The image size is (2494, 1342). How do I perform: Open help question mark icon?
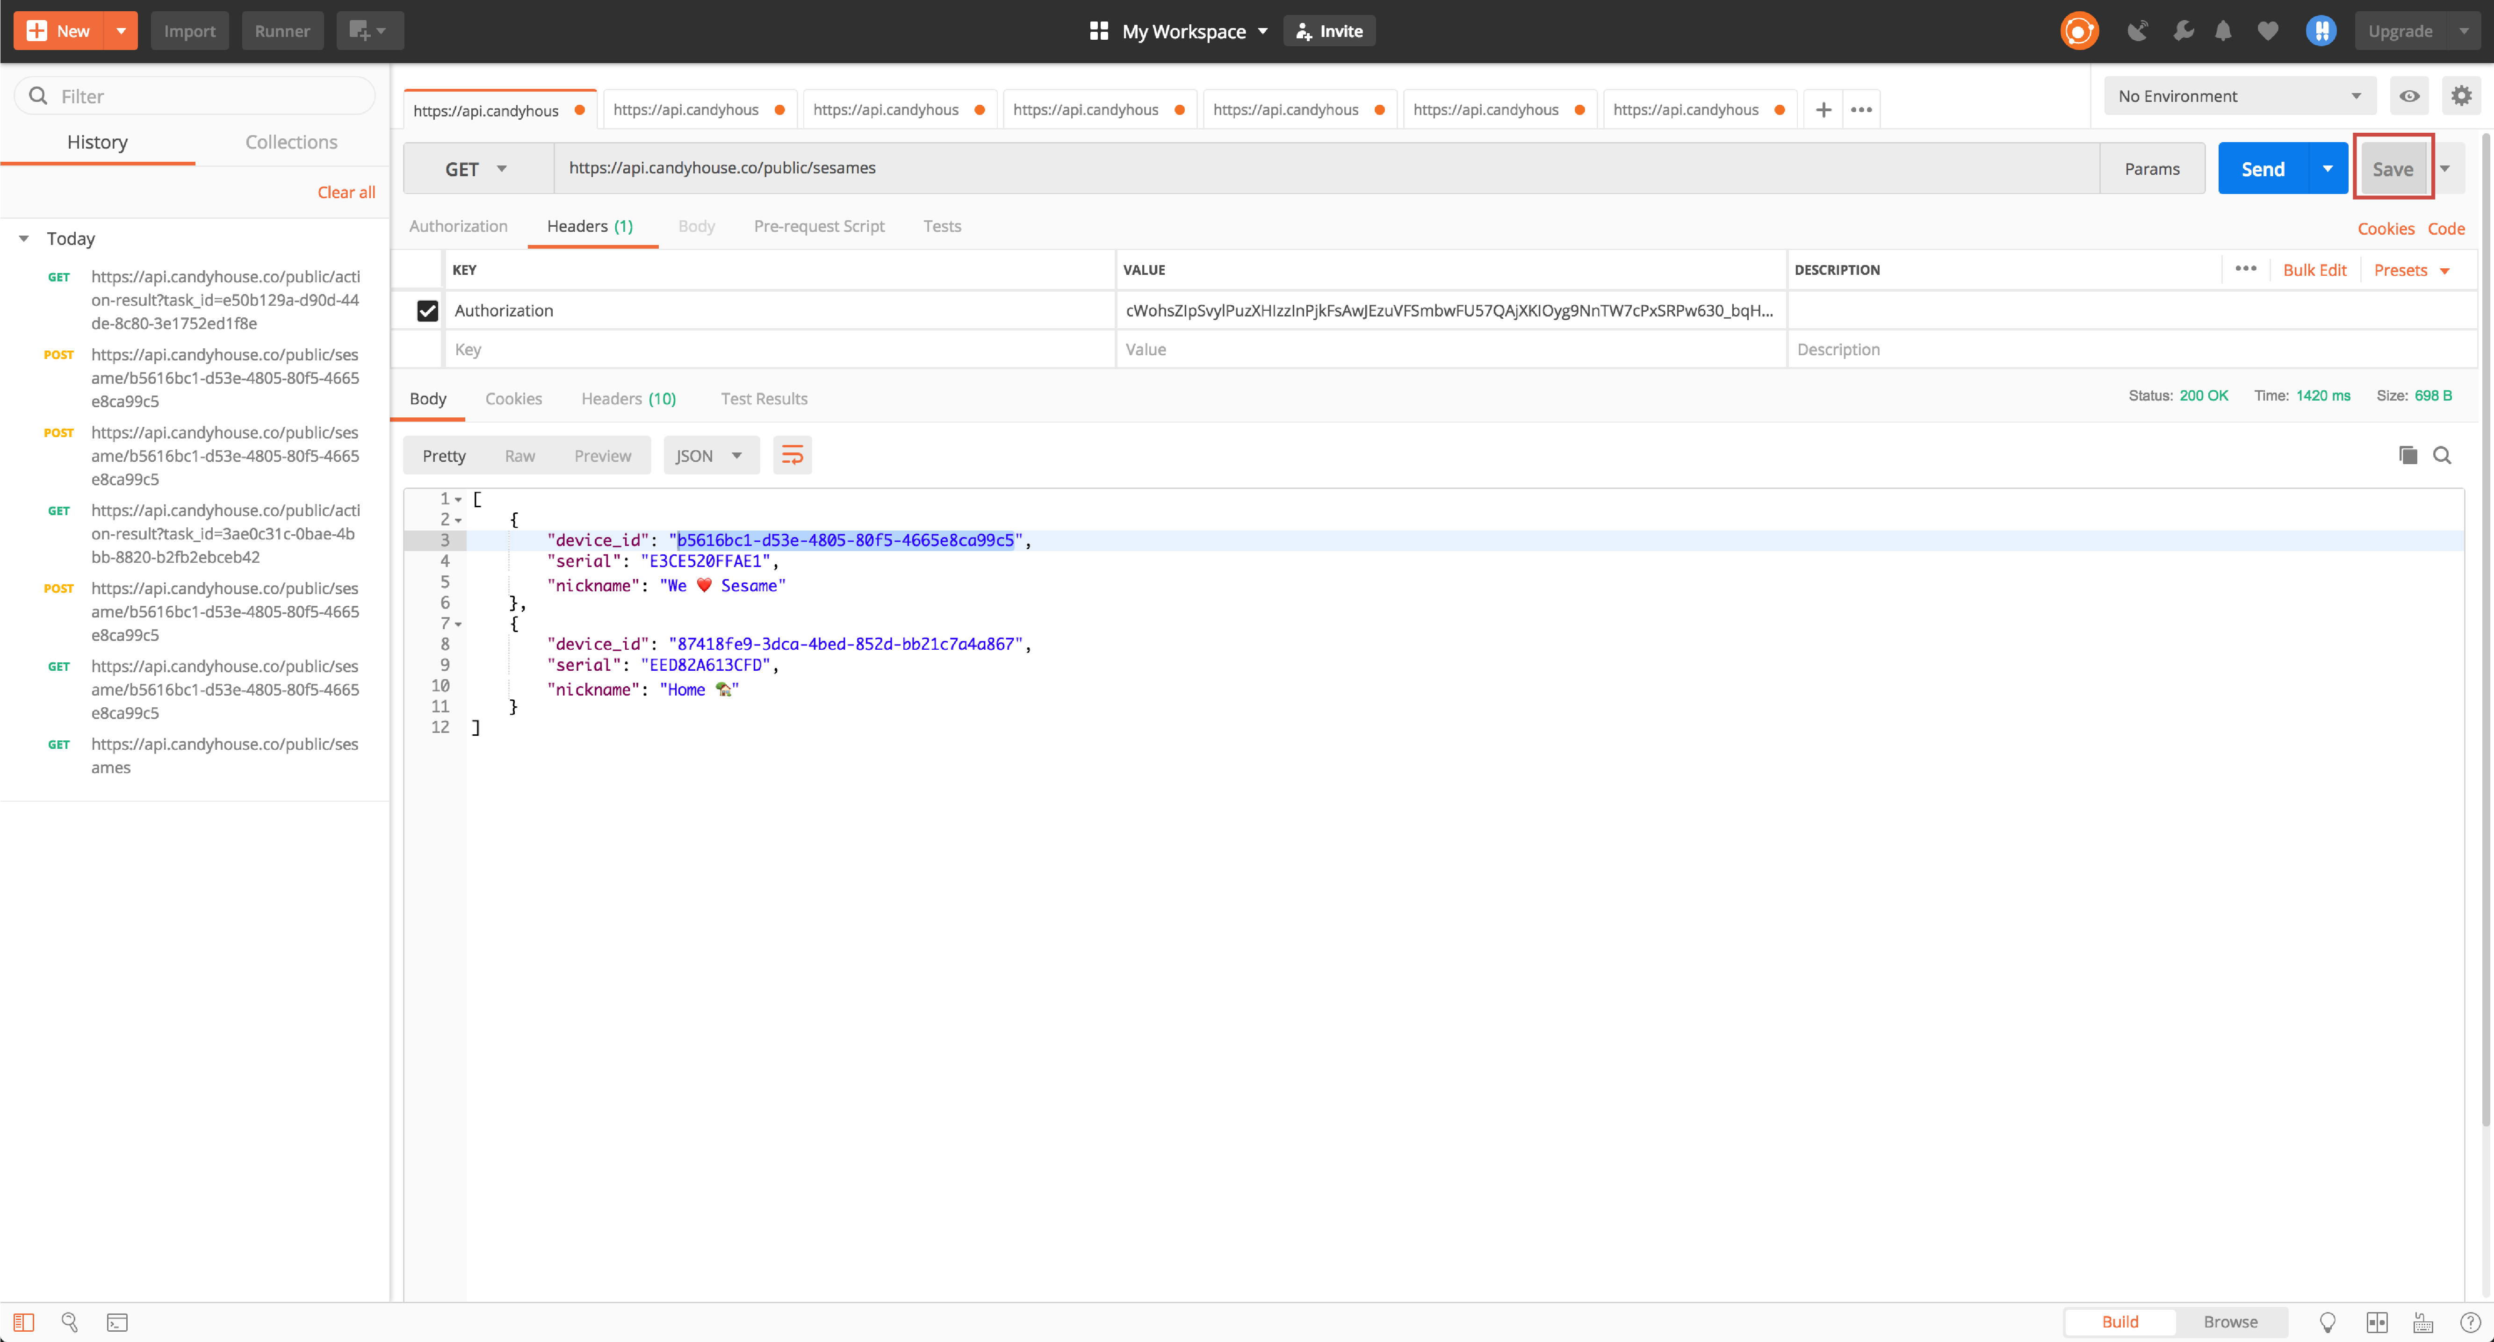pos(2471,1322)
